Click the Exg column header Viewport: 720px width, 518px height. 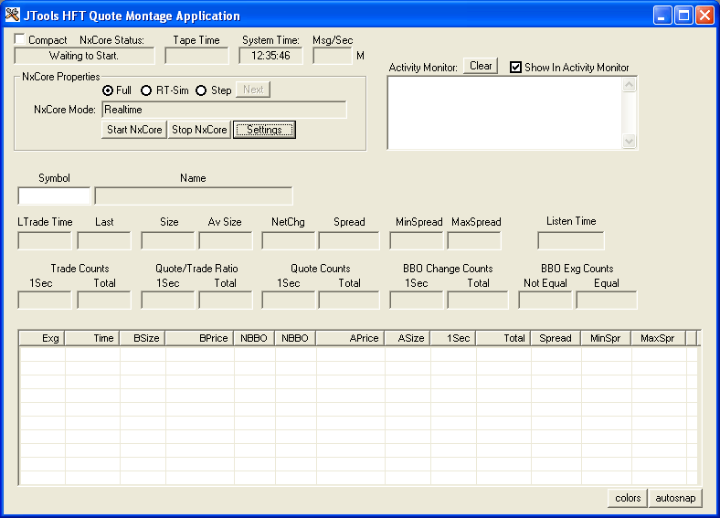[43, 338]
